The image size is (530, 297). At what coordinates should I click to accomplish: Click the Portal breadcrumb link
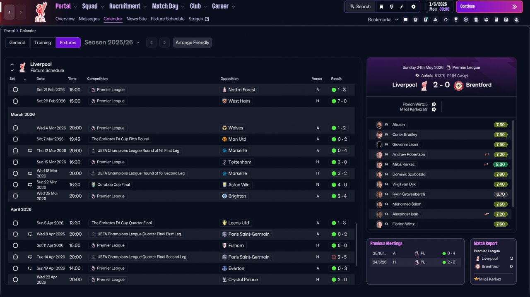(x=9, y=31)
